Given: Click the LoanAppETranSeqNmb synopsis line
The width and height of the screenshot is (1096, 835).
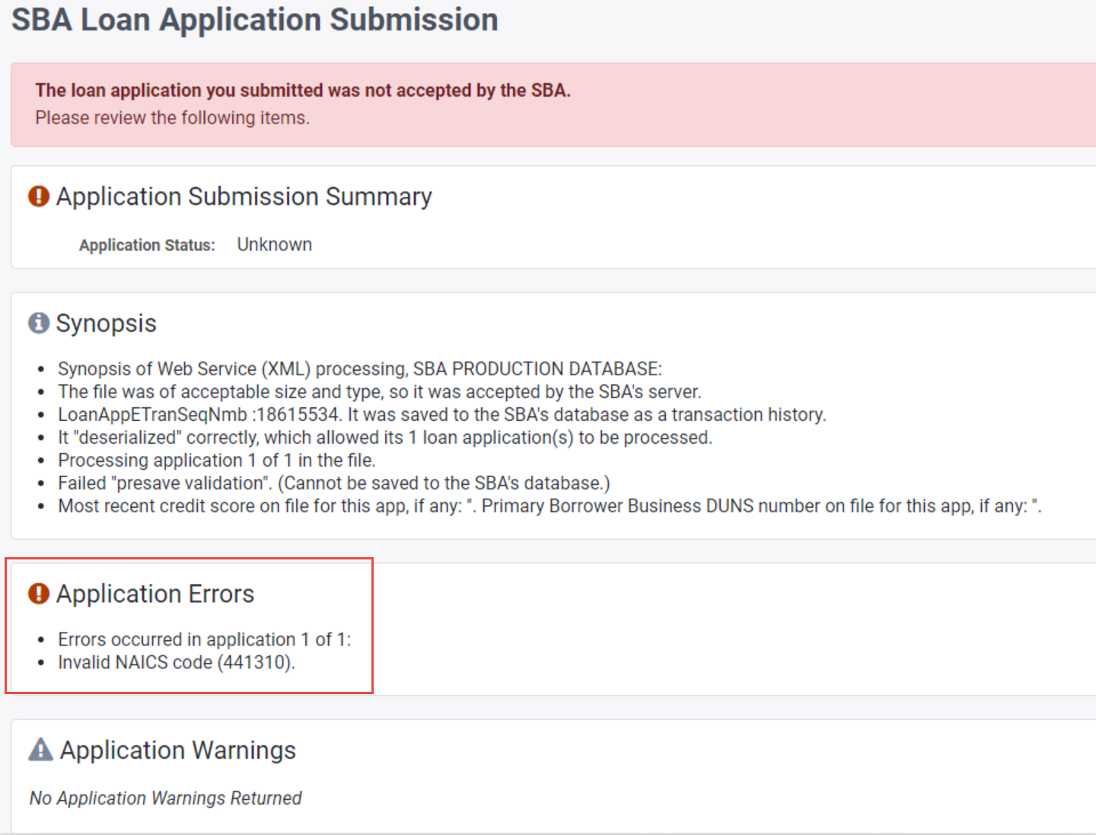Looking at the screenshot, I should [x=441, y=415].
